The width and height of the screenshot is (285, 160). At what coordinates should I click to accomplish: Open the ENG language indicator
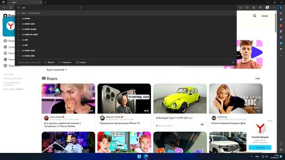click(257, 156)
